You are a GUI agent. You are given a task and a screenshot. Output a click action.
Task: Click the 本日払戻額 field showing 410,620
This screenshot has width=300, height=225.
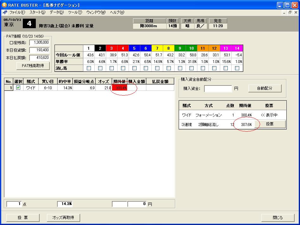(39, 58)
